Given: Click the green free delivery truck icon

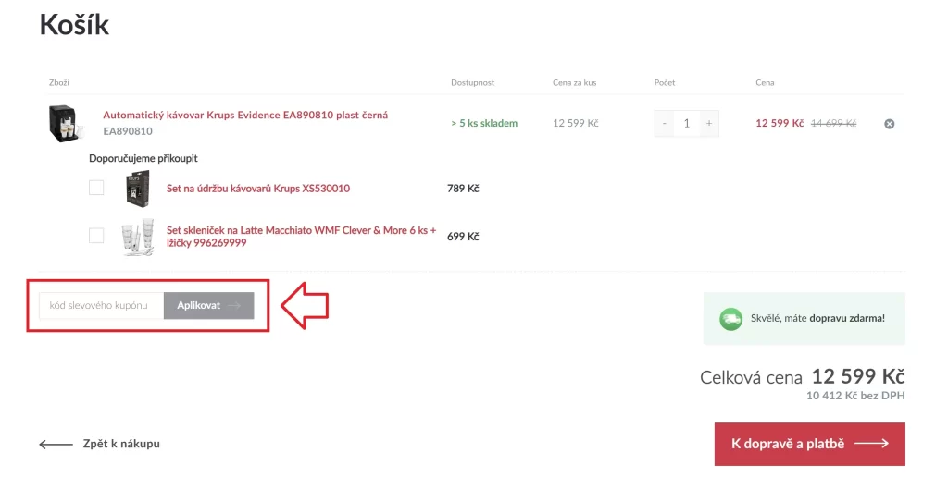Looking at the screenshot, I should coord(730,319).
